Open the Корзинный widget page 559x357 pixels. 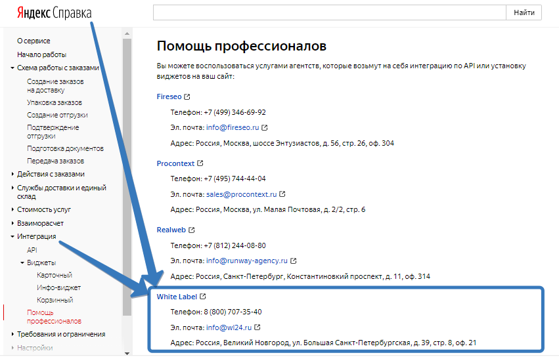(x=55, y=300)
